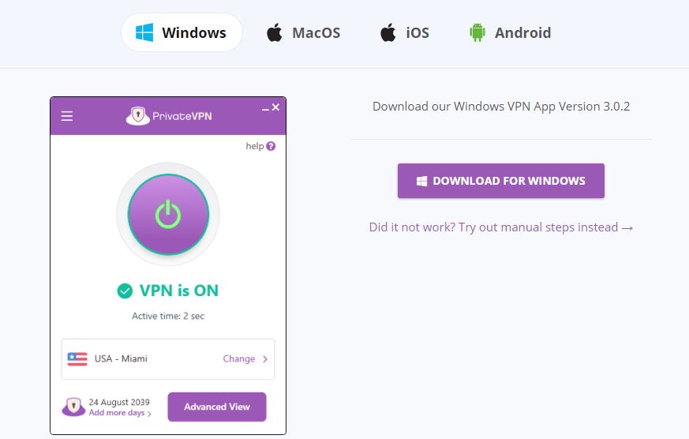Click the help question mark icon
This screenshot has height=439, width=689.
(271, 146)
